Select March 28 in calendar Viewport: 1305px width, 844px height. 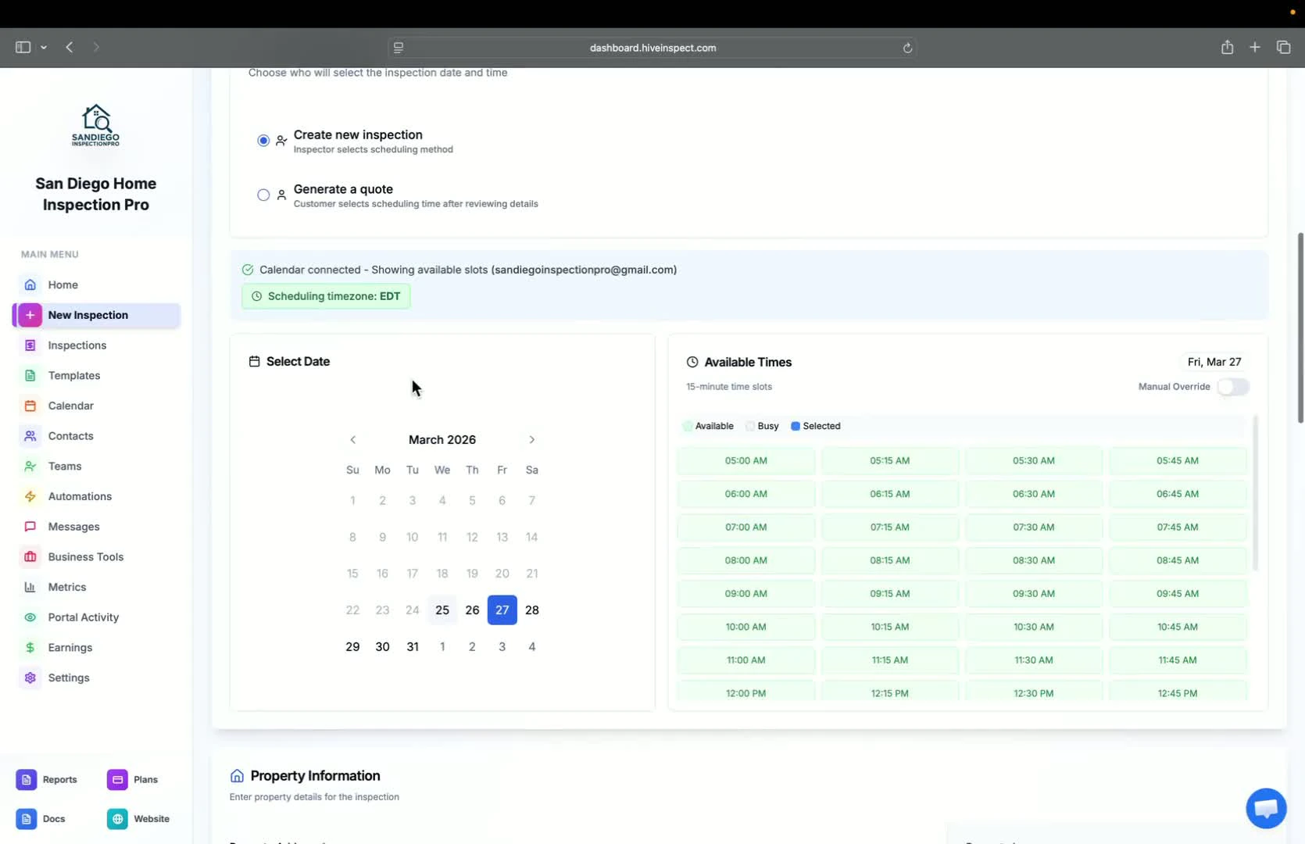pos(532,610)
